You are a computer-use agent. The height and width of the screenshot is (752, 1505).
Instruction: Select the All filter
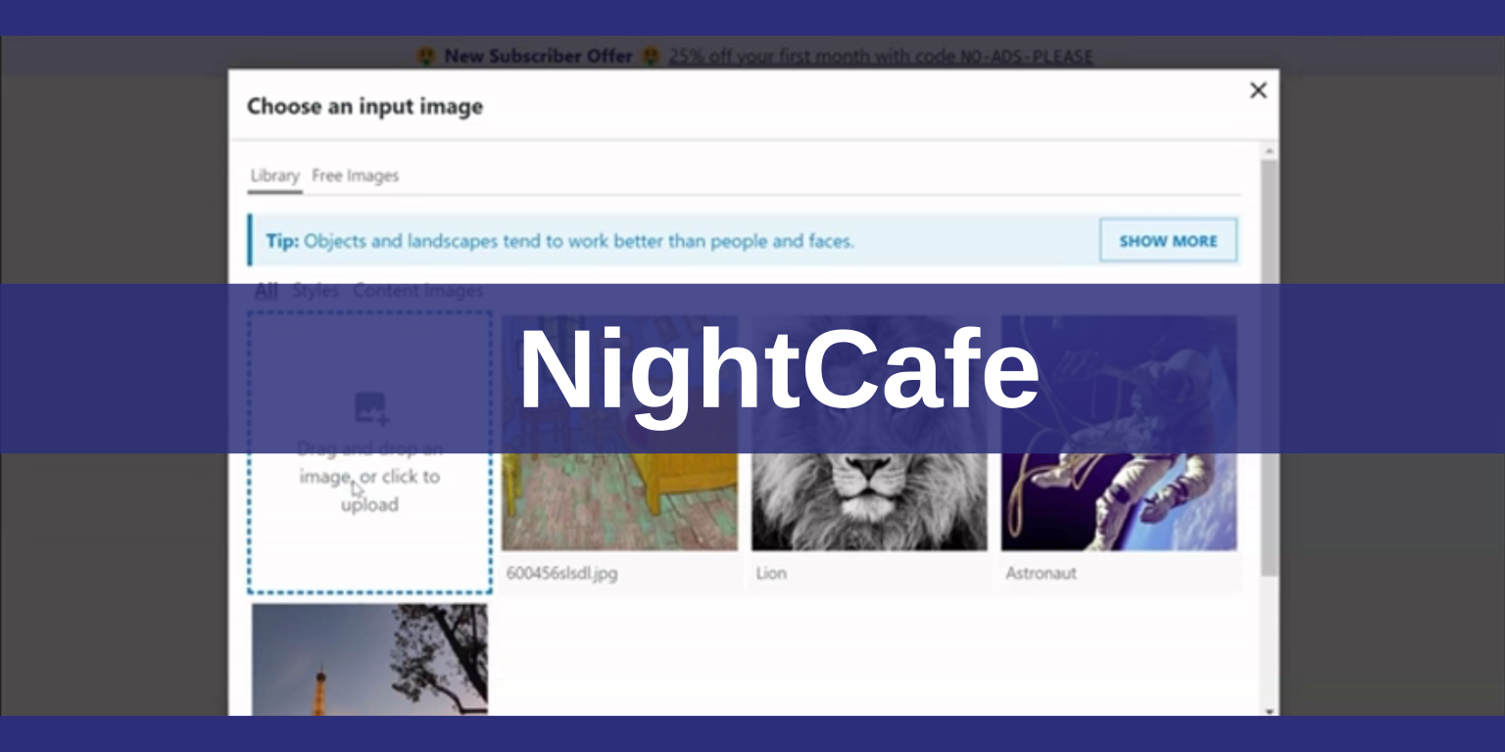[x=266, y=291]
